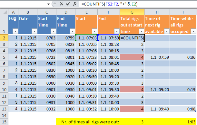Select column D header
Image resolution: width=197 pixels, height=125 pixels.
pos(66,12)
